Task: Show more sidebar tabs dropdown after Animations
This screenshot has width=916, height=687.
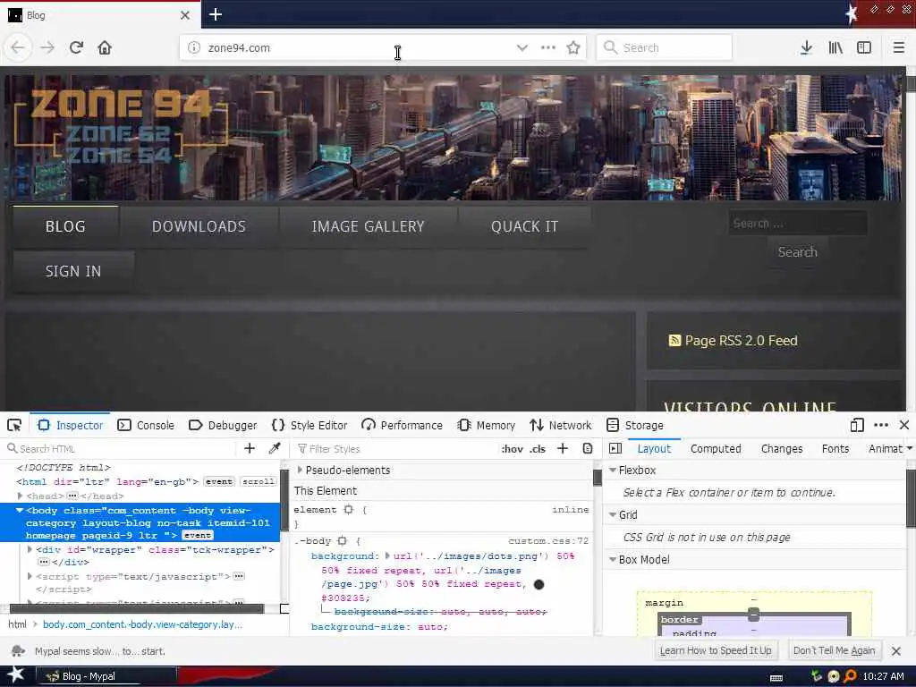Action: (x=909, y=449)
